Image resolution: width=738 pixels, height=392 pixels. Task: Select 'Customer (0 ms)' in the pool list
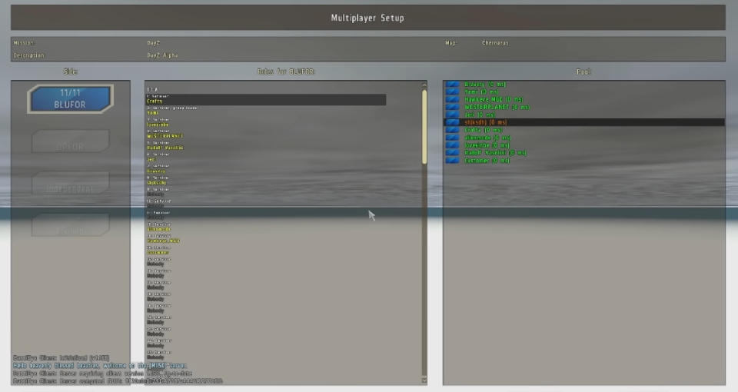(x=487, y=161)
